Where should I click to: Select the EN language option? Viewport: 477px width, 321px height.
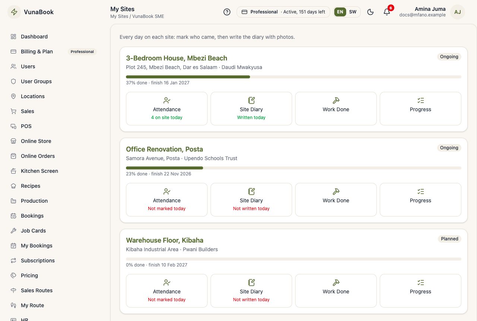pyautogui.click(x=340, y=12)
